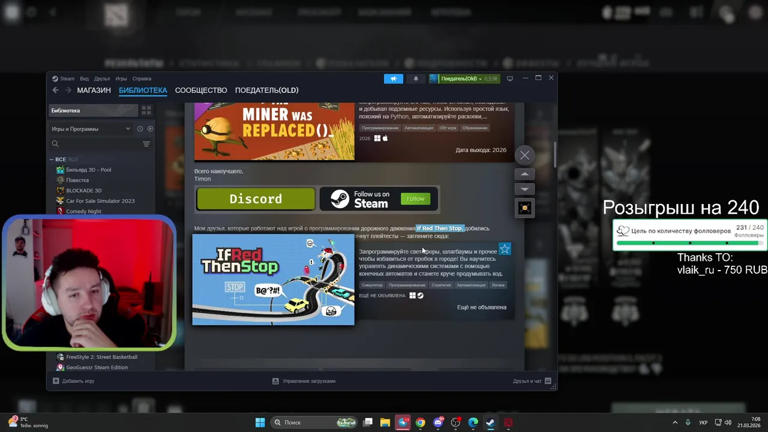
Task: Open The Miner Was Replaced banner image
Action: tap(274, 131)
